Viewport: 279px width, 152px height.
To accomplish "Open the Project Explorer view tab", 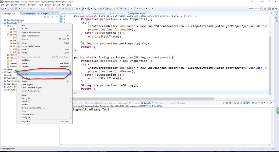I will pyautogui.click(x=29, y=13).
